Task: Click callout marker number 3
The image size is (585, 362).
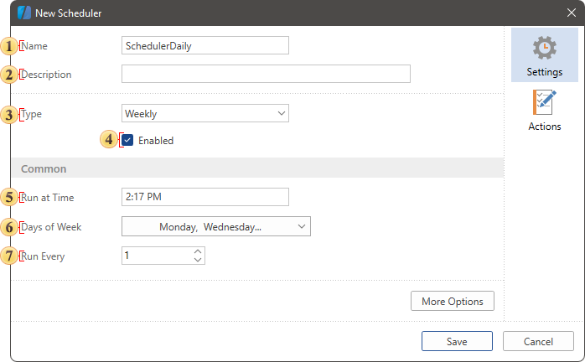Action: point(9,114)
